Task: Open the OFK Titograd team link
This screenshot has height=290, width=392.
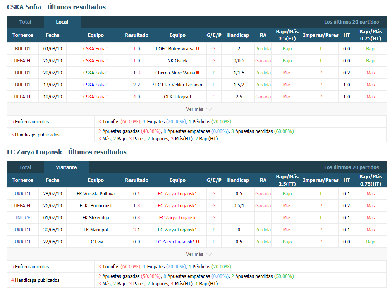Action: click(x=177, y=97)
